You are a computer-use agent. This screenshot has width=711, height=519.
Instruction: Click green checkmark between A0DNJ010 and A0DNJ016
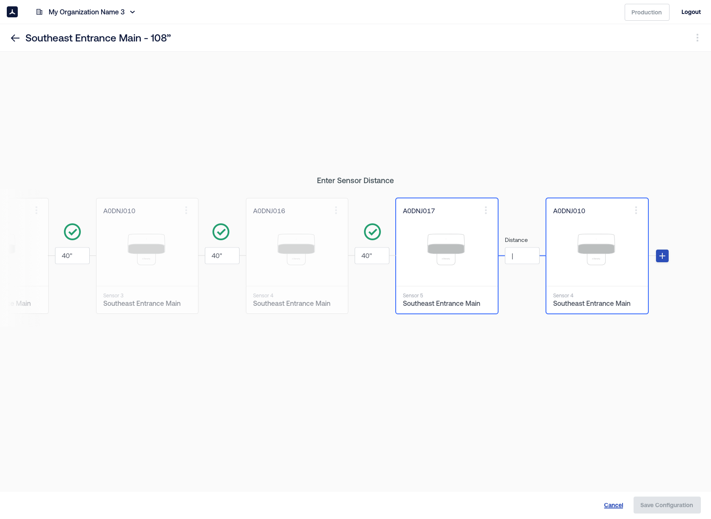pyautogui.click(x=220, y=232)
